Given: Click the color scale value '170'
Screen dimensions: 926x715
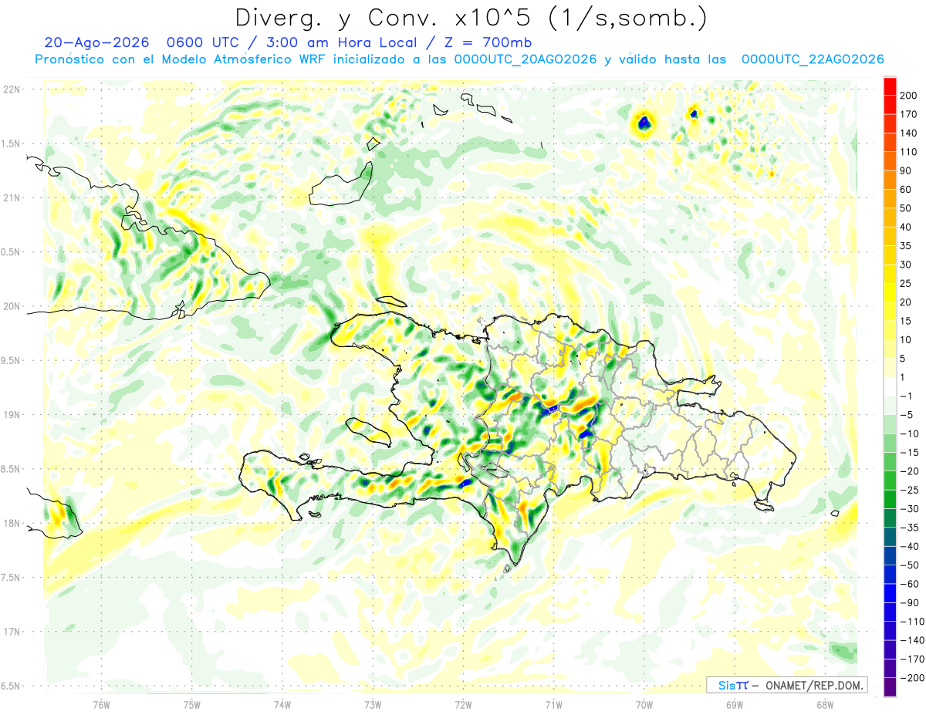Looking at the screenshot, I should pos(909,114).
